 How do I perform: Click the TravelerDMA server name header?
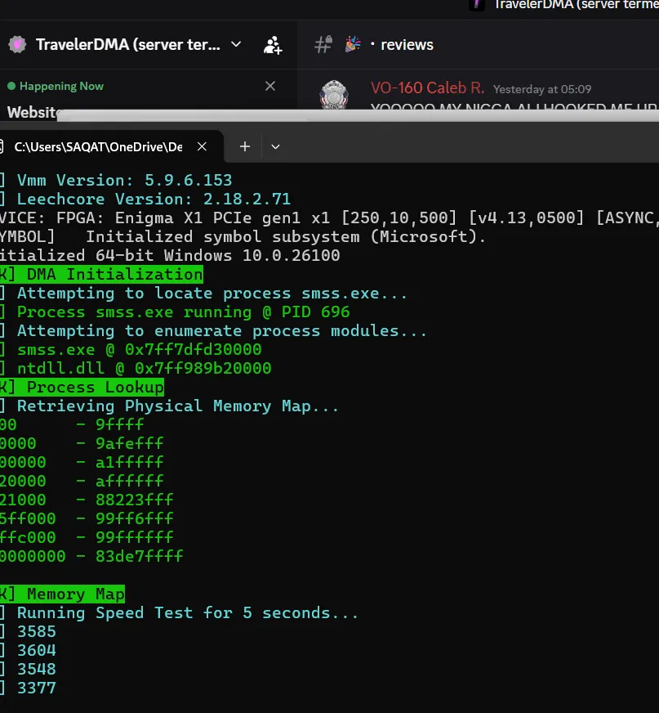tap(128, 44)
